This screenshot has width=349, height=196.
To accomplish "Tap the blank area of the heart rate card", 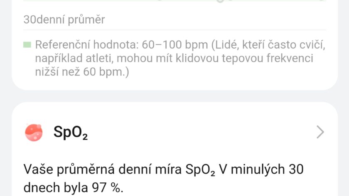I will (249, 79).
